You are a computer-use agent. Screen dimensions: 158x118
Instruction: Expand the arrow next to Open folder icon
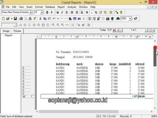[x=12, y=19]
